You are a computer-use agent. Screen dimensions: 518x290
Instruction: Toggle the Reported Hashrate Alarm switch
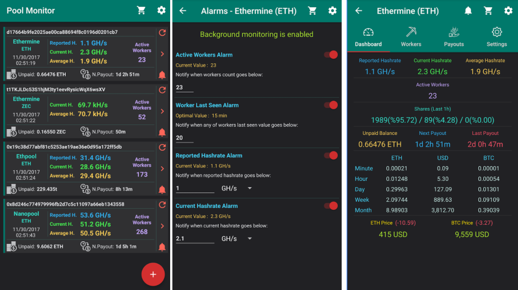pos(331,155)
